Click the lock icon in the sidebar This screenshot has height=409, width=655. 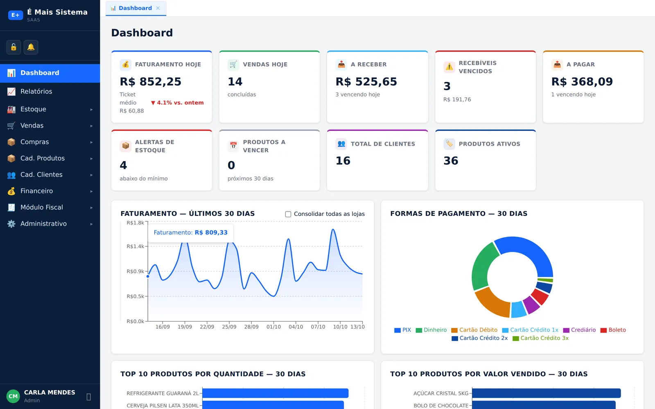14,47
